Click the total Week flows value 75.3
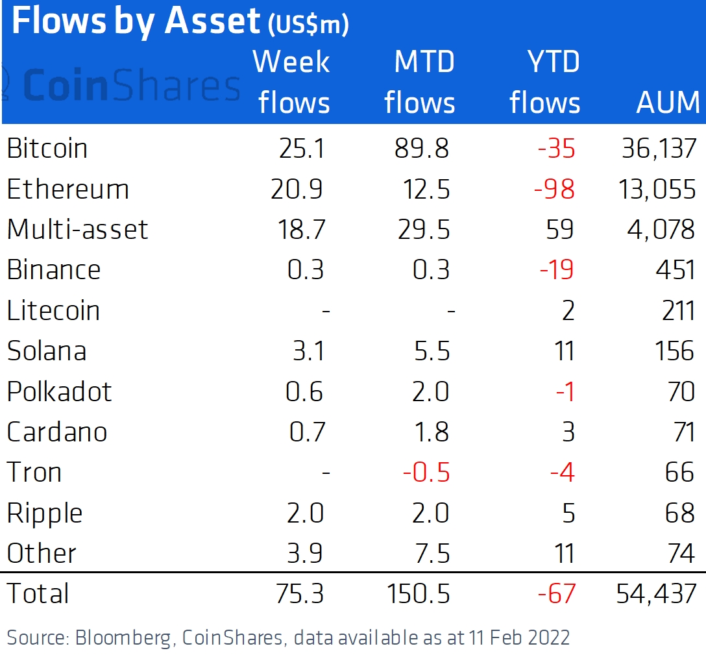Image resolution: width=706 pixels, height=655 pixels. pyautogui.click(x=300, y=593)
